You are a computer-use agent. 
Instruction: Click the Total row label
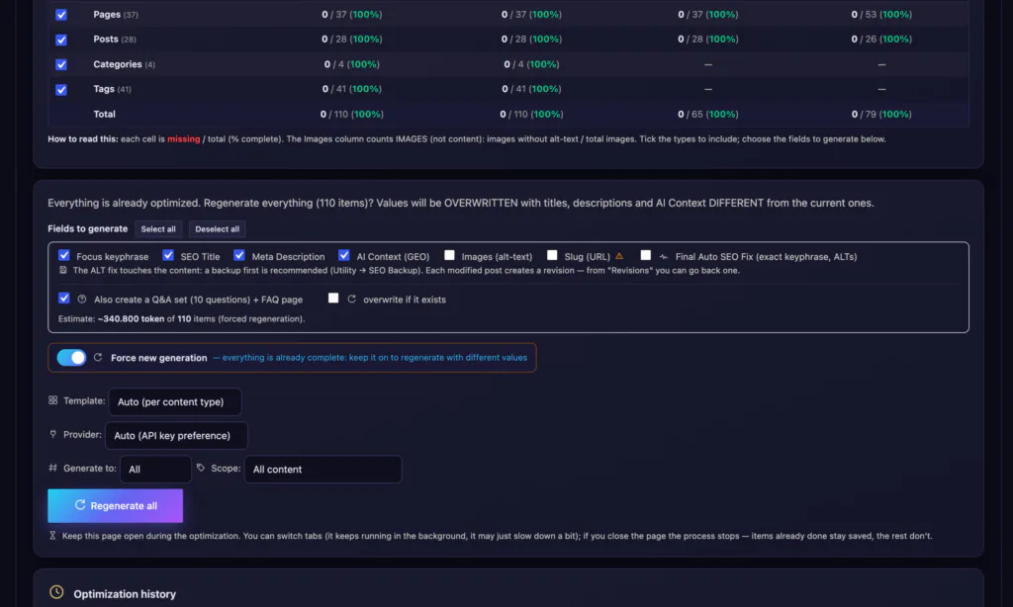(x=104, y=114)
